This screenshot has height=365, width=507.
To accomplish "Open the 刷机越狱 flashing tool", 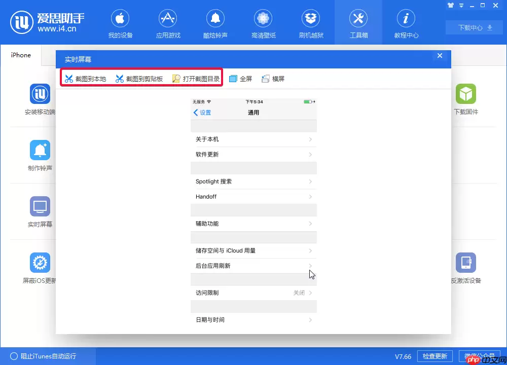I will pos(311,22).
